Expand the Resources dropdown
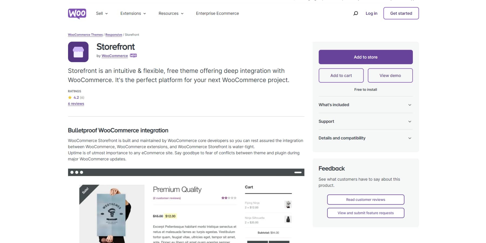This screenshot has height=243, width=486. [170, 13]
